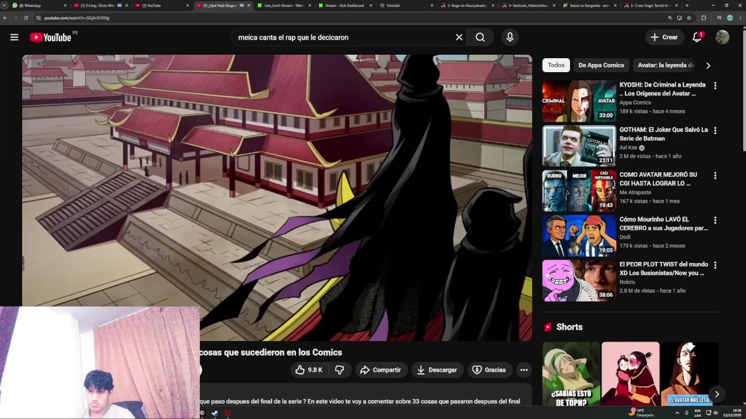Select the De Appa Comics chip

point(601,65)
